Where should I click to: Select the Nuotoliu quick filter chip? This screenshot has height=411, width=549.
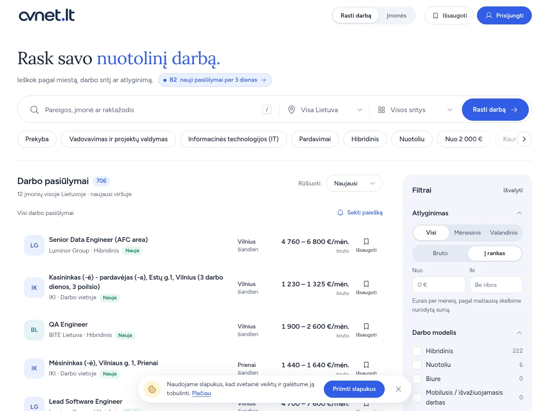[412, 139]
